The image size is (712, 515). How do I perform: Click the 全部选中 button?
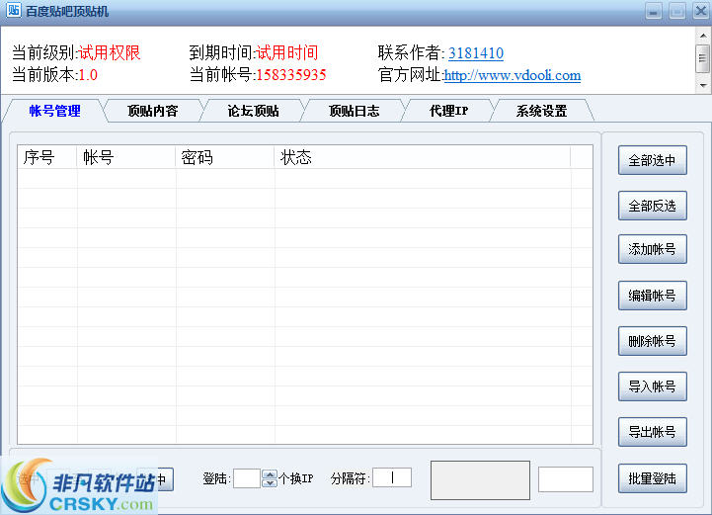coord(652,160)
